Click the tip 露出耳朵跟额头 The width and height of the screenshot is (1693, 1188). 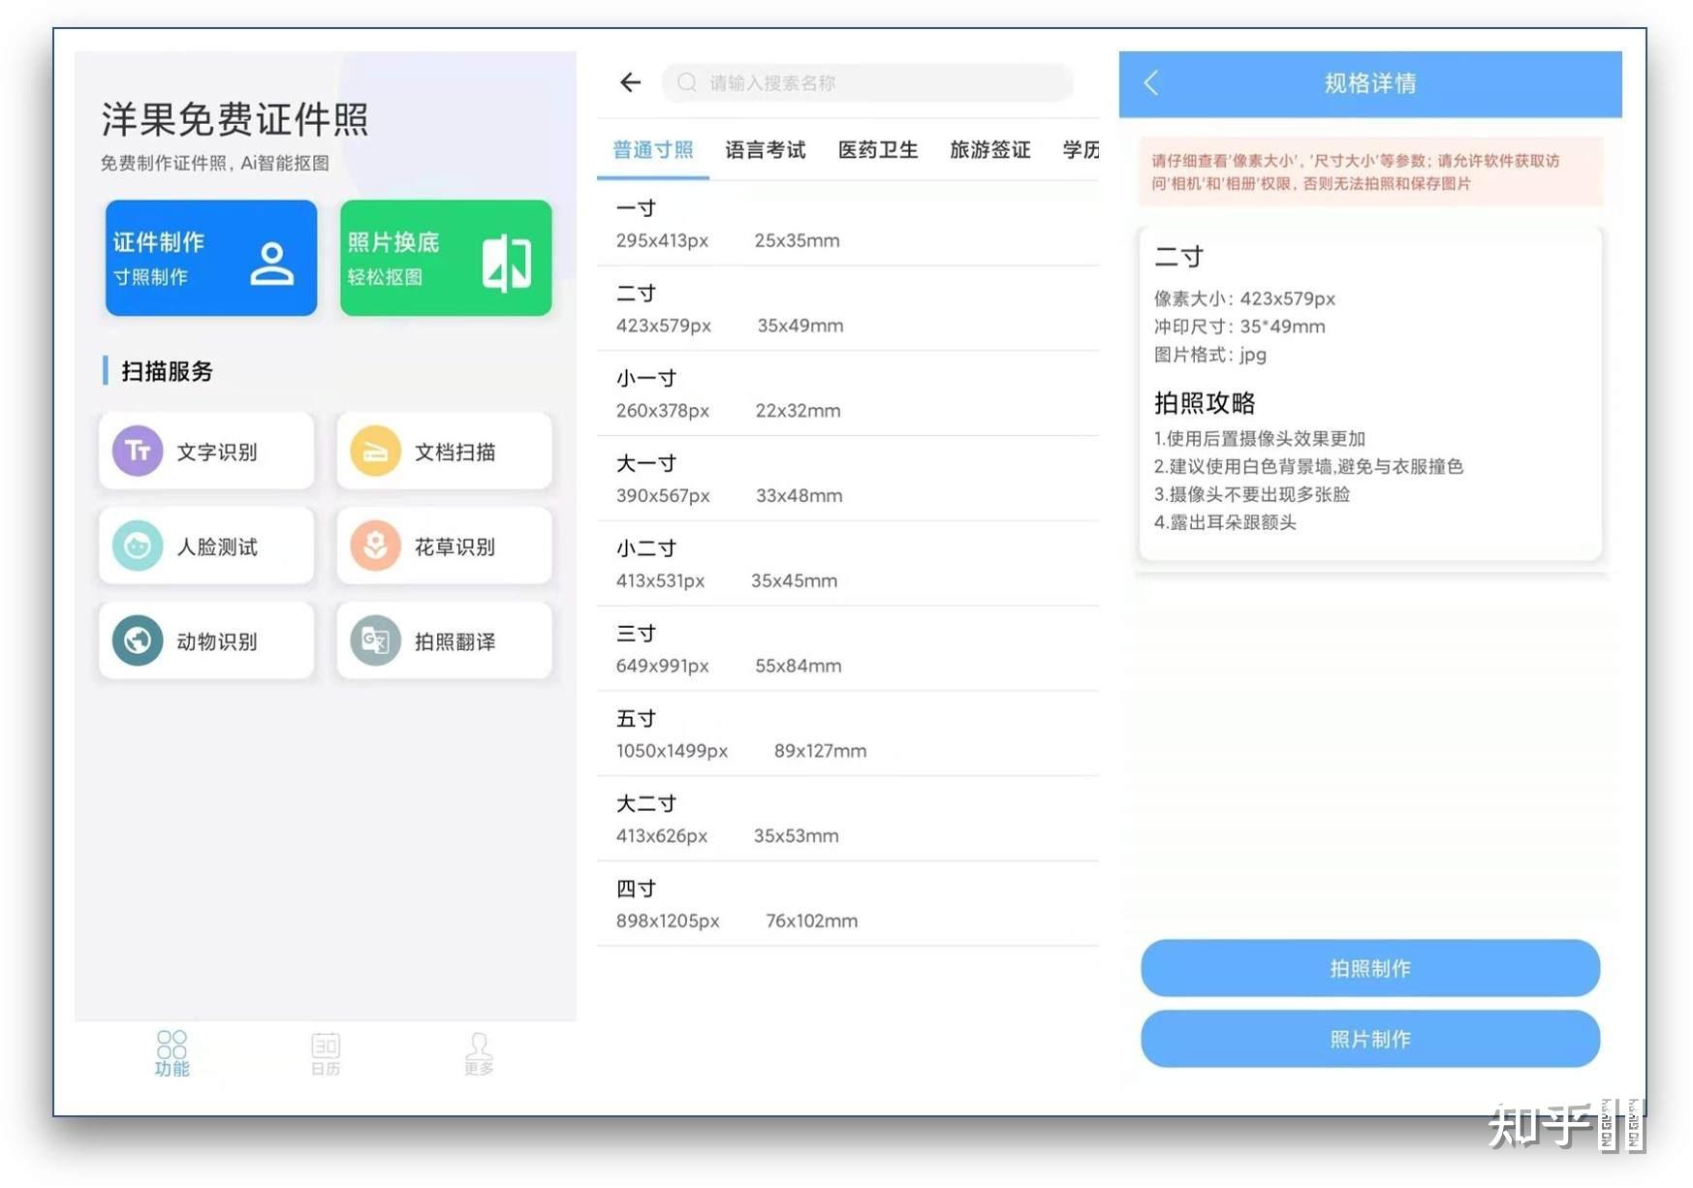[1225, 522]
